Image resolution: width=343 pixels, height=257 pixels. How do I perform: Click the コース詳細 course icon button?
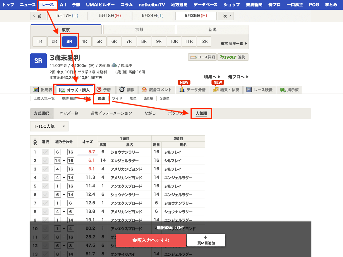202,57
